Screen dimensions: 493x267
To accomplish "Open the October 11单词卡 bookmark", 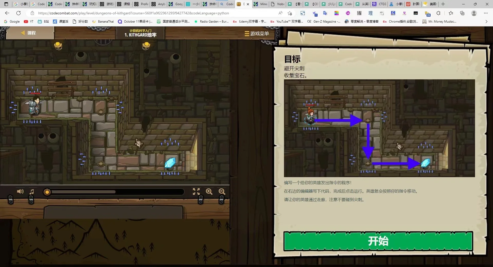I will [x=135, y=22].
